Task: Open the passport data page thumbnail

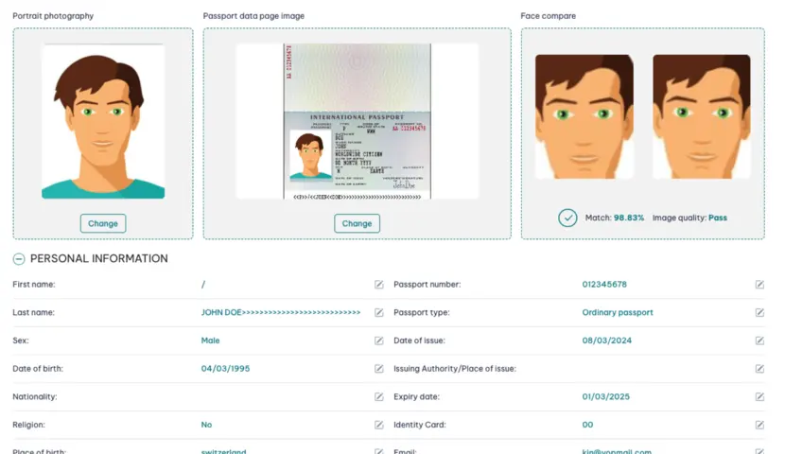Action: click(x=357, y=121)
